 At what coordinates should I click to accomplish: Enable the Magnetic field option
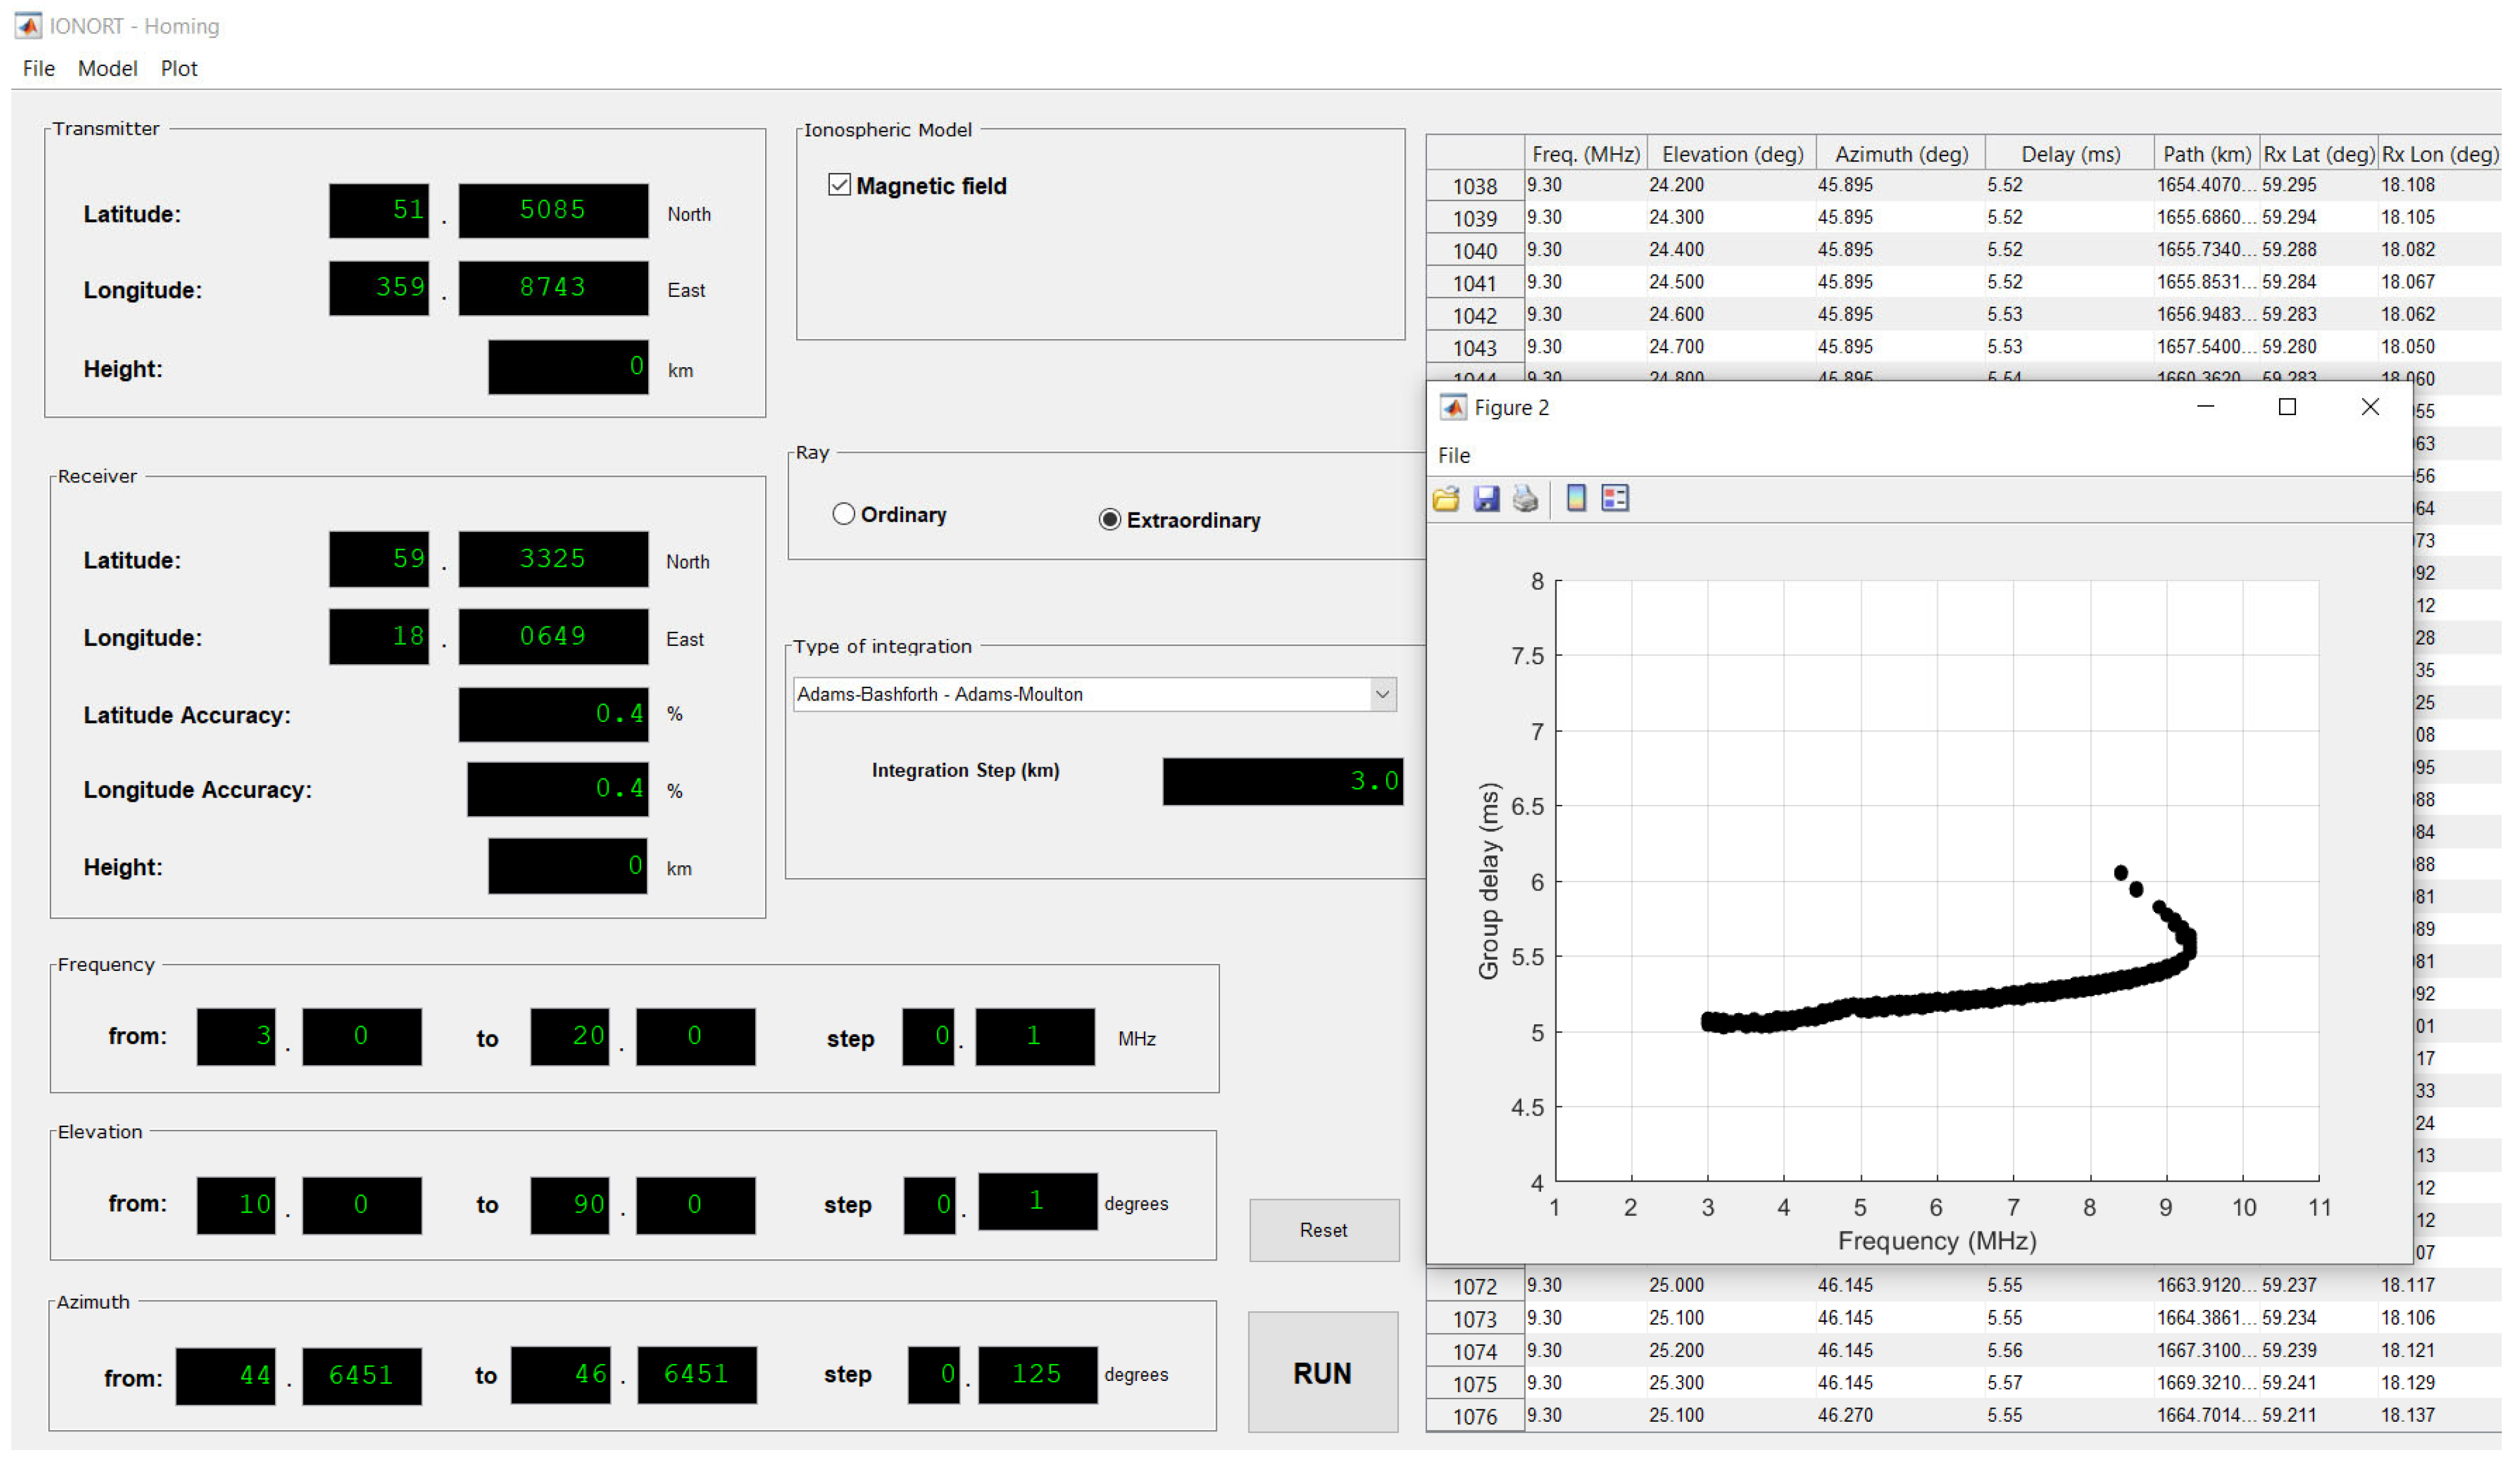tap(839, 186)
